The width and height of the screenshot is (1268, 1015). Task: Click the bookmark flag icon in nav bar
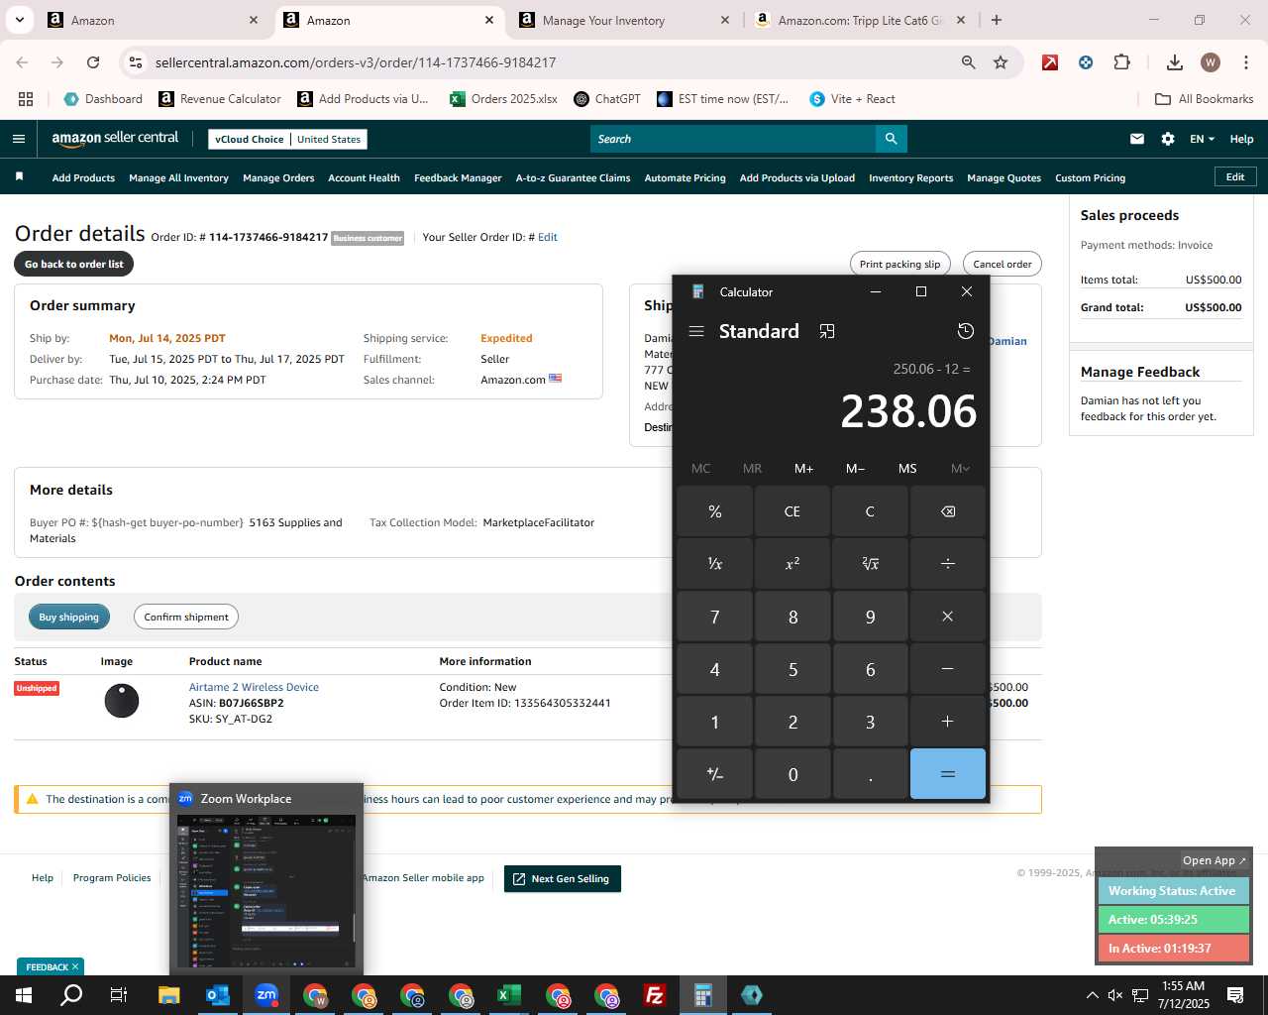point(19,177)
